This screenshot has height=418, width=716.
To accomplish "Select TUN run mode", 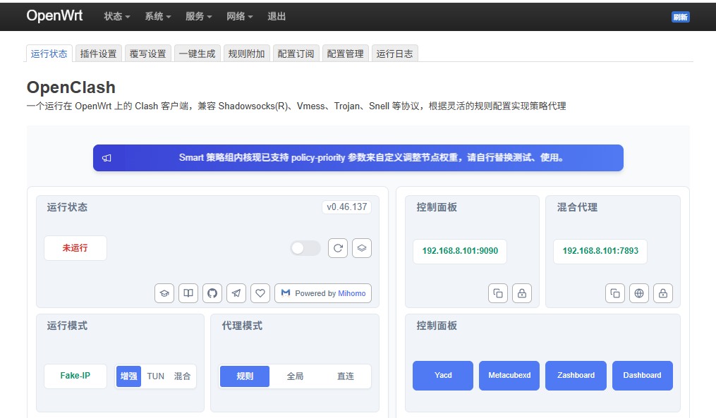I will [x=156, y=376].
